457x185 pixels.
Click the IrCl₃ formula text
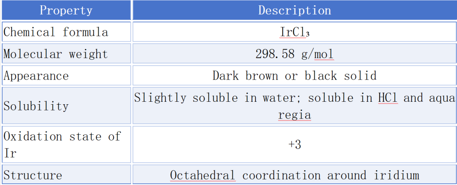click(294, 33)
